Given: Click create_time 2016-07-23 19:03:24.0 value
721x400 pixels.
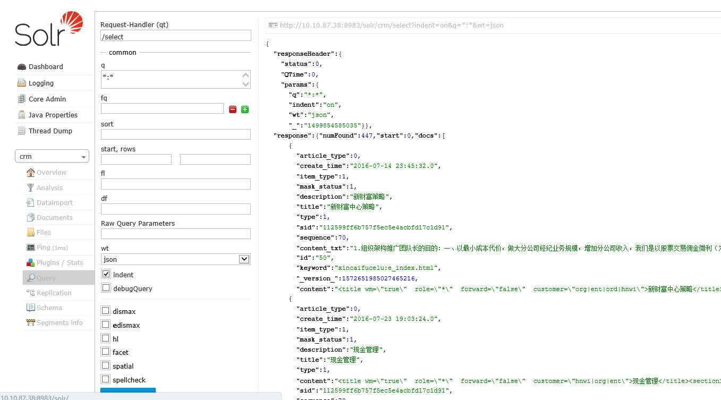Looking at the screenshot, I should (x=393, y=319).
